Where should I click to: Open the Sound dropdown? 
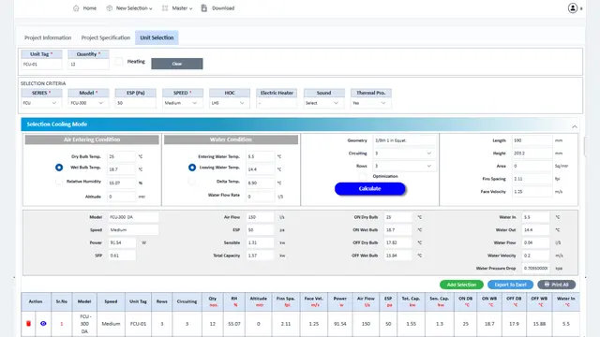[x=323, y=103]
